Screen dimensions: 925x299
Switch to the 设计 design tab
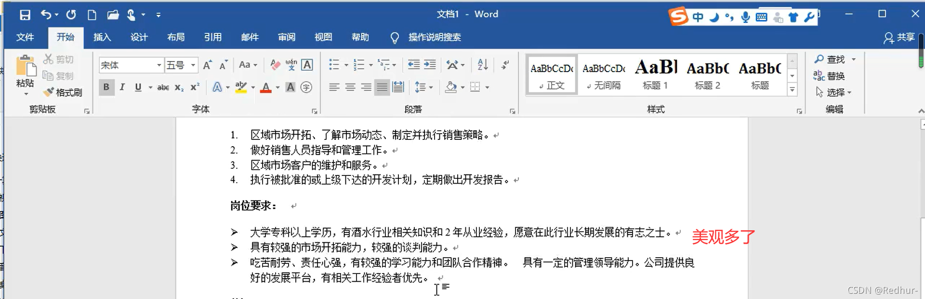pyautogui.click(x=139, y=37)
